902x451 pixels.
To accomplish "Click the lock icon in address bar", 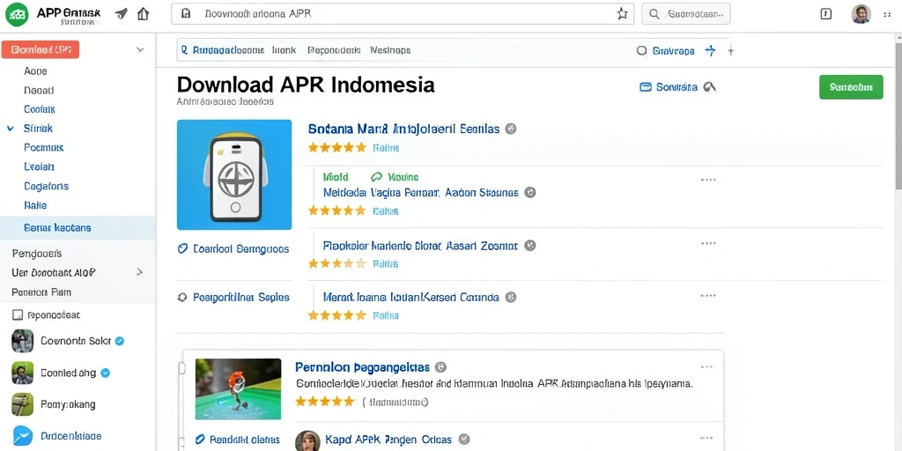I will (x=185, y=14).
